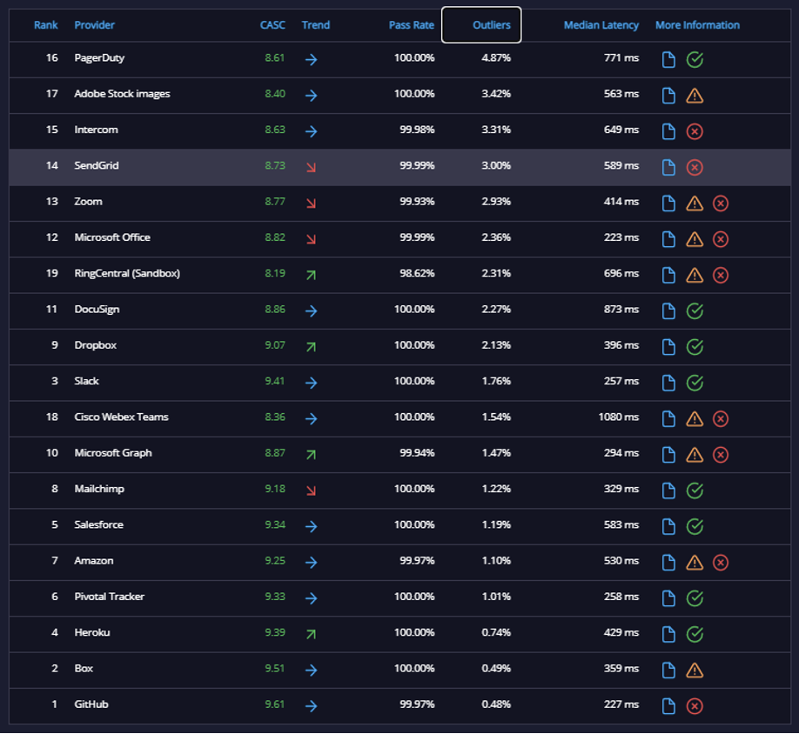Click green checkmark icon in Slack row
Screen dimensions: 799x734
pyautogui.click(x=695, y=383)
